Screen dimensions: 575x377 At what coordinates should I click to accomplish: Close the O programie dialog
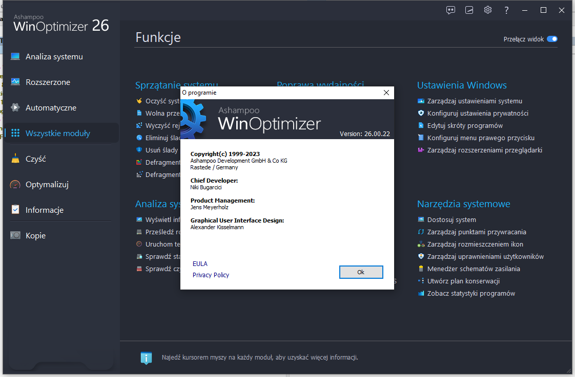(x=386, y=93)
